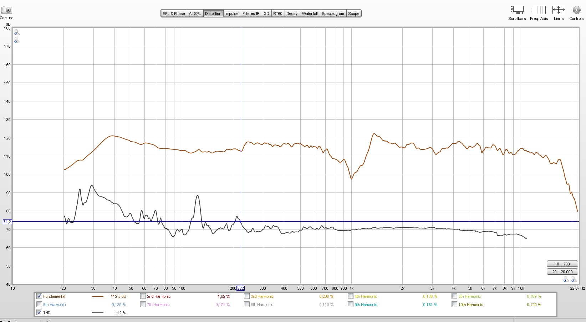Click the 74,2 cursor level label
The image size is (586, 322).
[x=7, y=222]
